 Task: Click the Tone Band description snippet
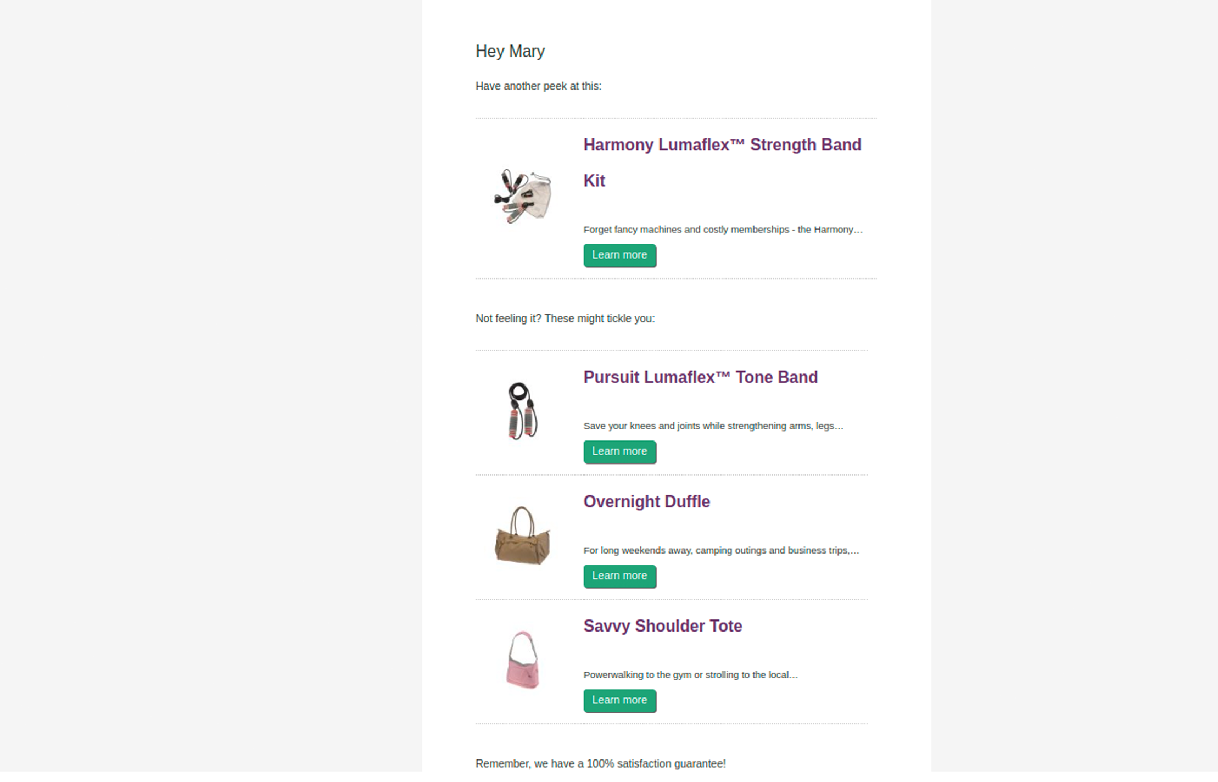pyautogui.click(x=713, y=426)
